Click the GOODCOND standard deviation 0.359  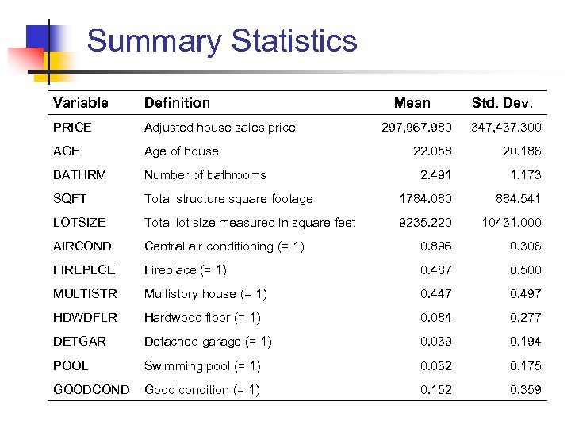point(525,389)
